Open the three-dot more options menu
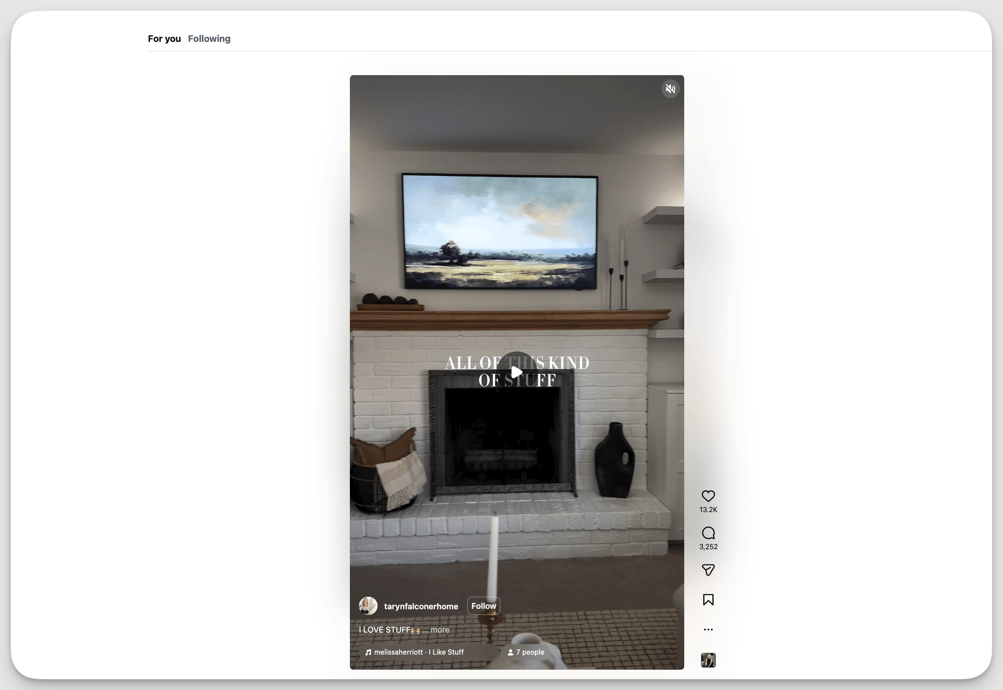Image resolution: width=1003 pixels, height=690 pixels. 708,630
